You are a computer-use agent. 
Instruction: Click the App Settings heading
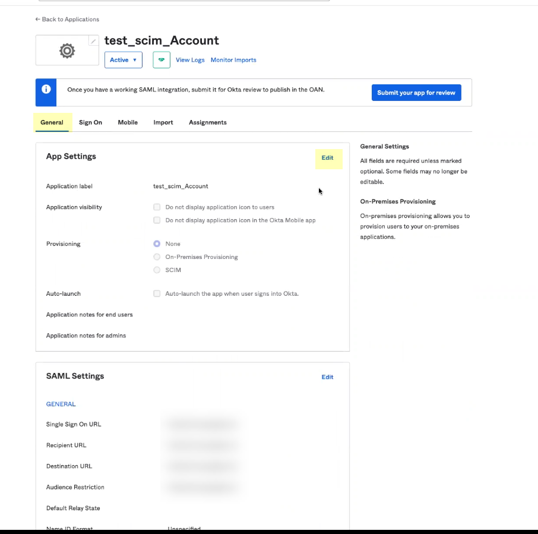(x=71, y=156)
